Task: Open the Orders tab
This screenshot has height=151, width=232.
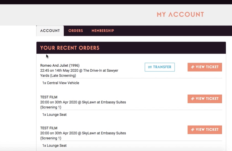Action: pos(76,31)
